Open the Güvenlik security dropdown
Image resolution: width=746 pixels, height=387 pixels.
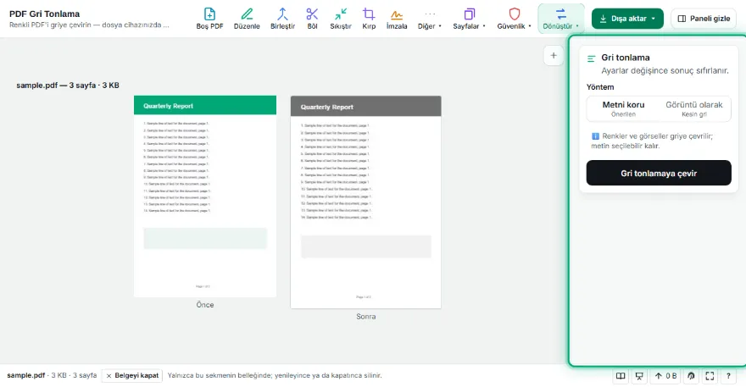click(x=514, y=19)
